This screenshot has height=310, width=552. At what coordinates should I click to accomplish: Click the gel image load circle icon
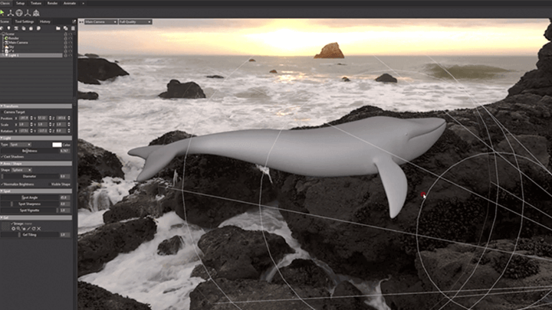tap(13, 228)
